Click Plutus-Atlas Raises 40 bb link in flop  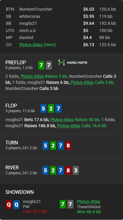(75, 120)
